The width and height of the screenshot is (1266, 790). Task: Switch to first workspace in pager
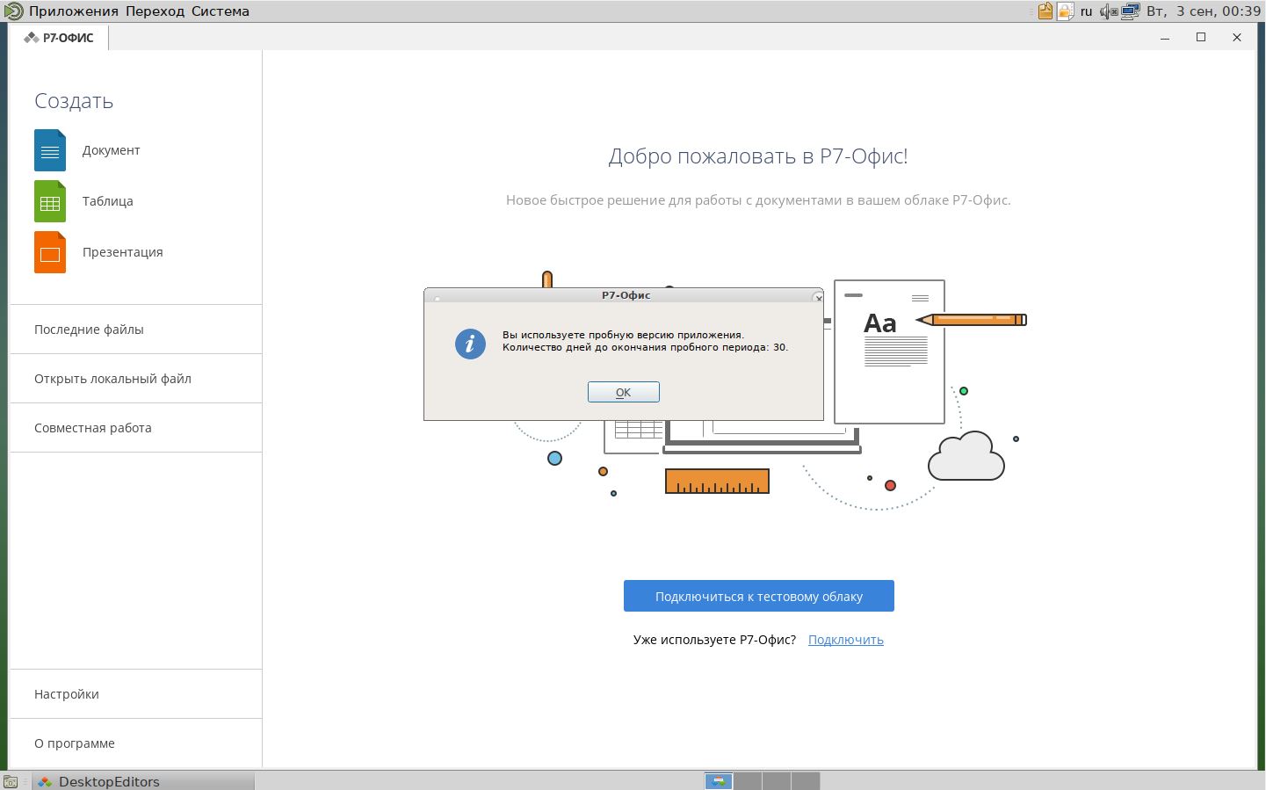pos(719,780)
